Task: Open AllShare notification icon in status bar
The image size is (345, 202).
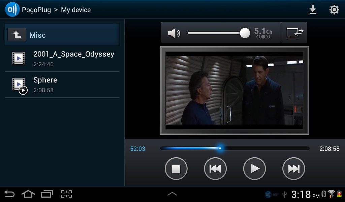Action: (x=268, y=195)
